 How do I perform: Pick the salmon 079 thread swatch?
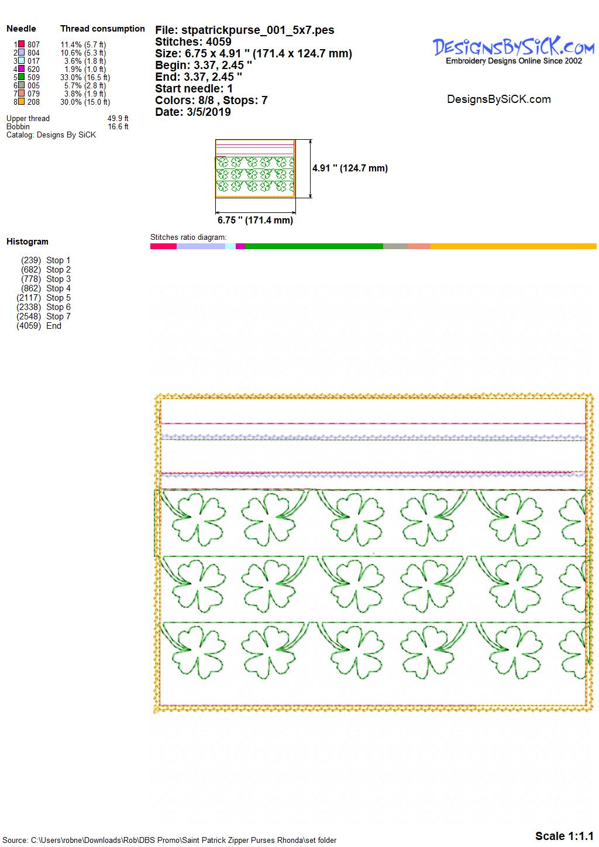(21, 94)
